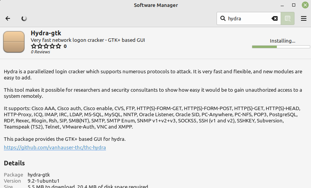Click the package name hydra-gtk value
This screenshot has height=188, width=311.
[39, 175]
